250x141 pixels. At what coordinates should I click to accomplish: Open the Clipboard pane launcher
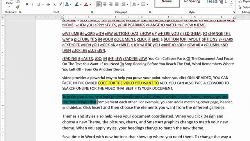20,12
